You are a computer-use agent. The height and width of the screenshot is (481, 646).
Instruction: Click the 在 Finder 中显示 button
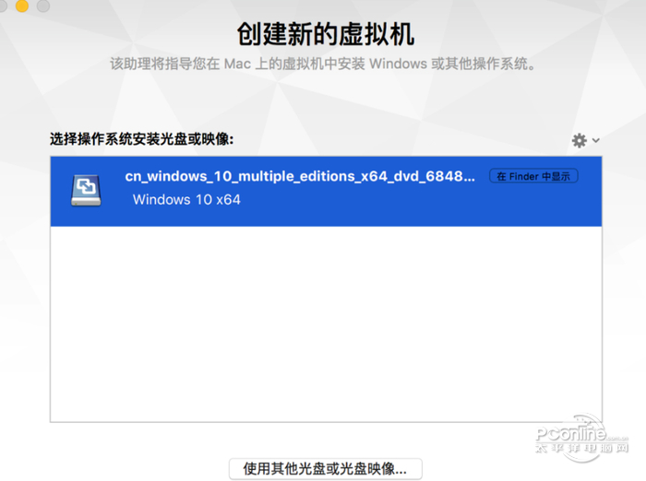click(x=533, y=177)
